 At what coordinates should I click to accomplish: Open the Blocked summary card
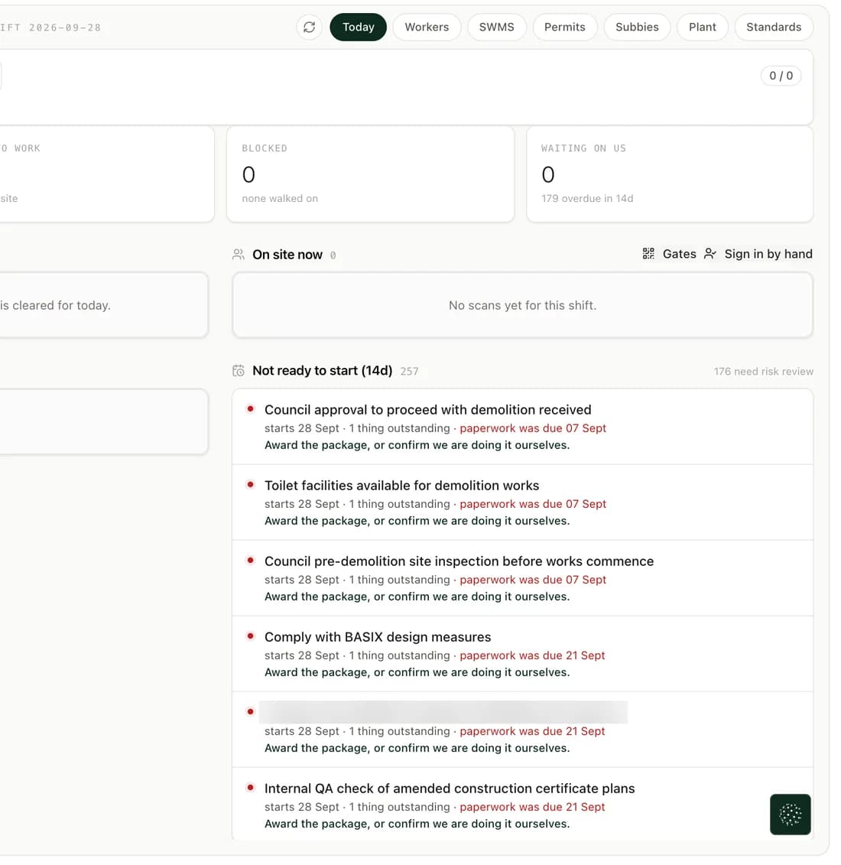click(x=371, y=174)
